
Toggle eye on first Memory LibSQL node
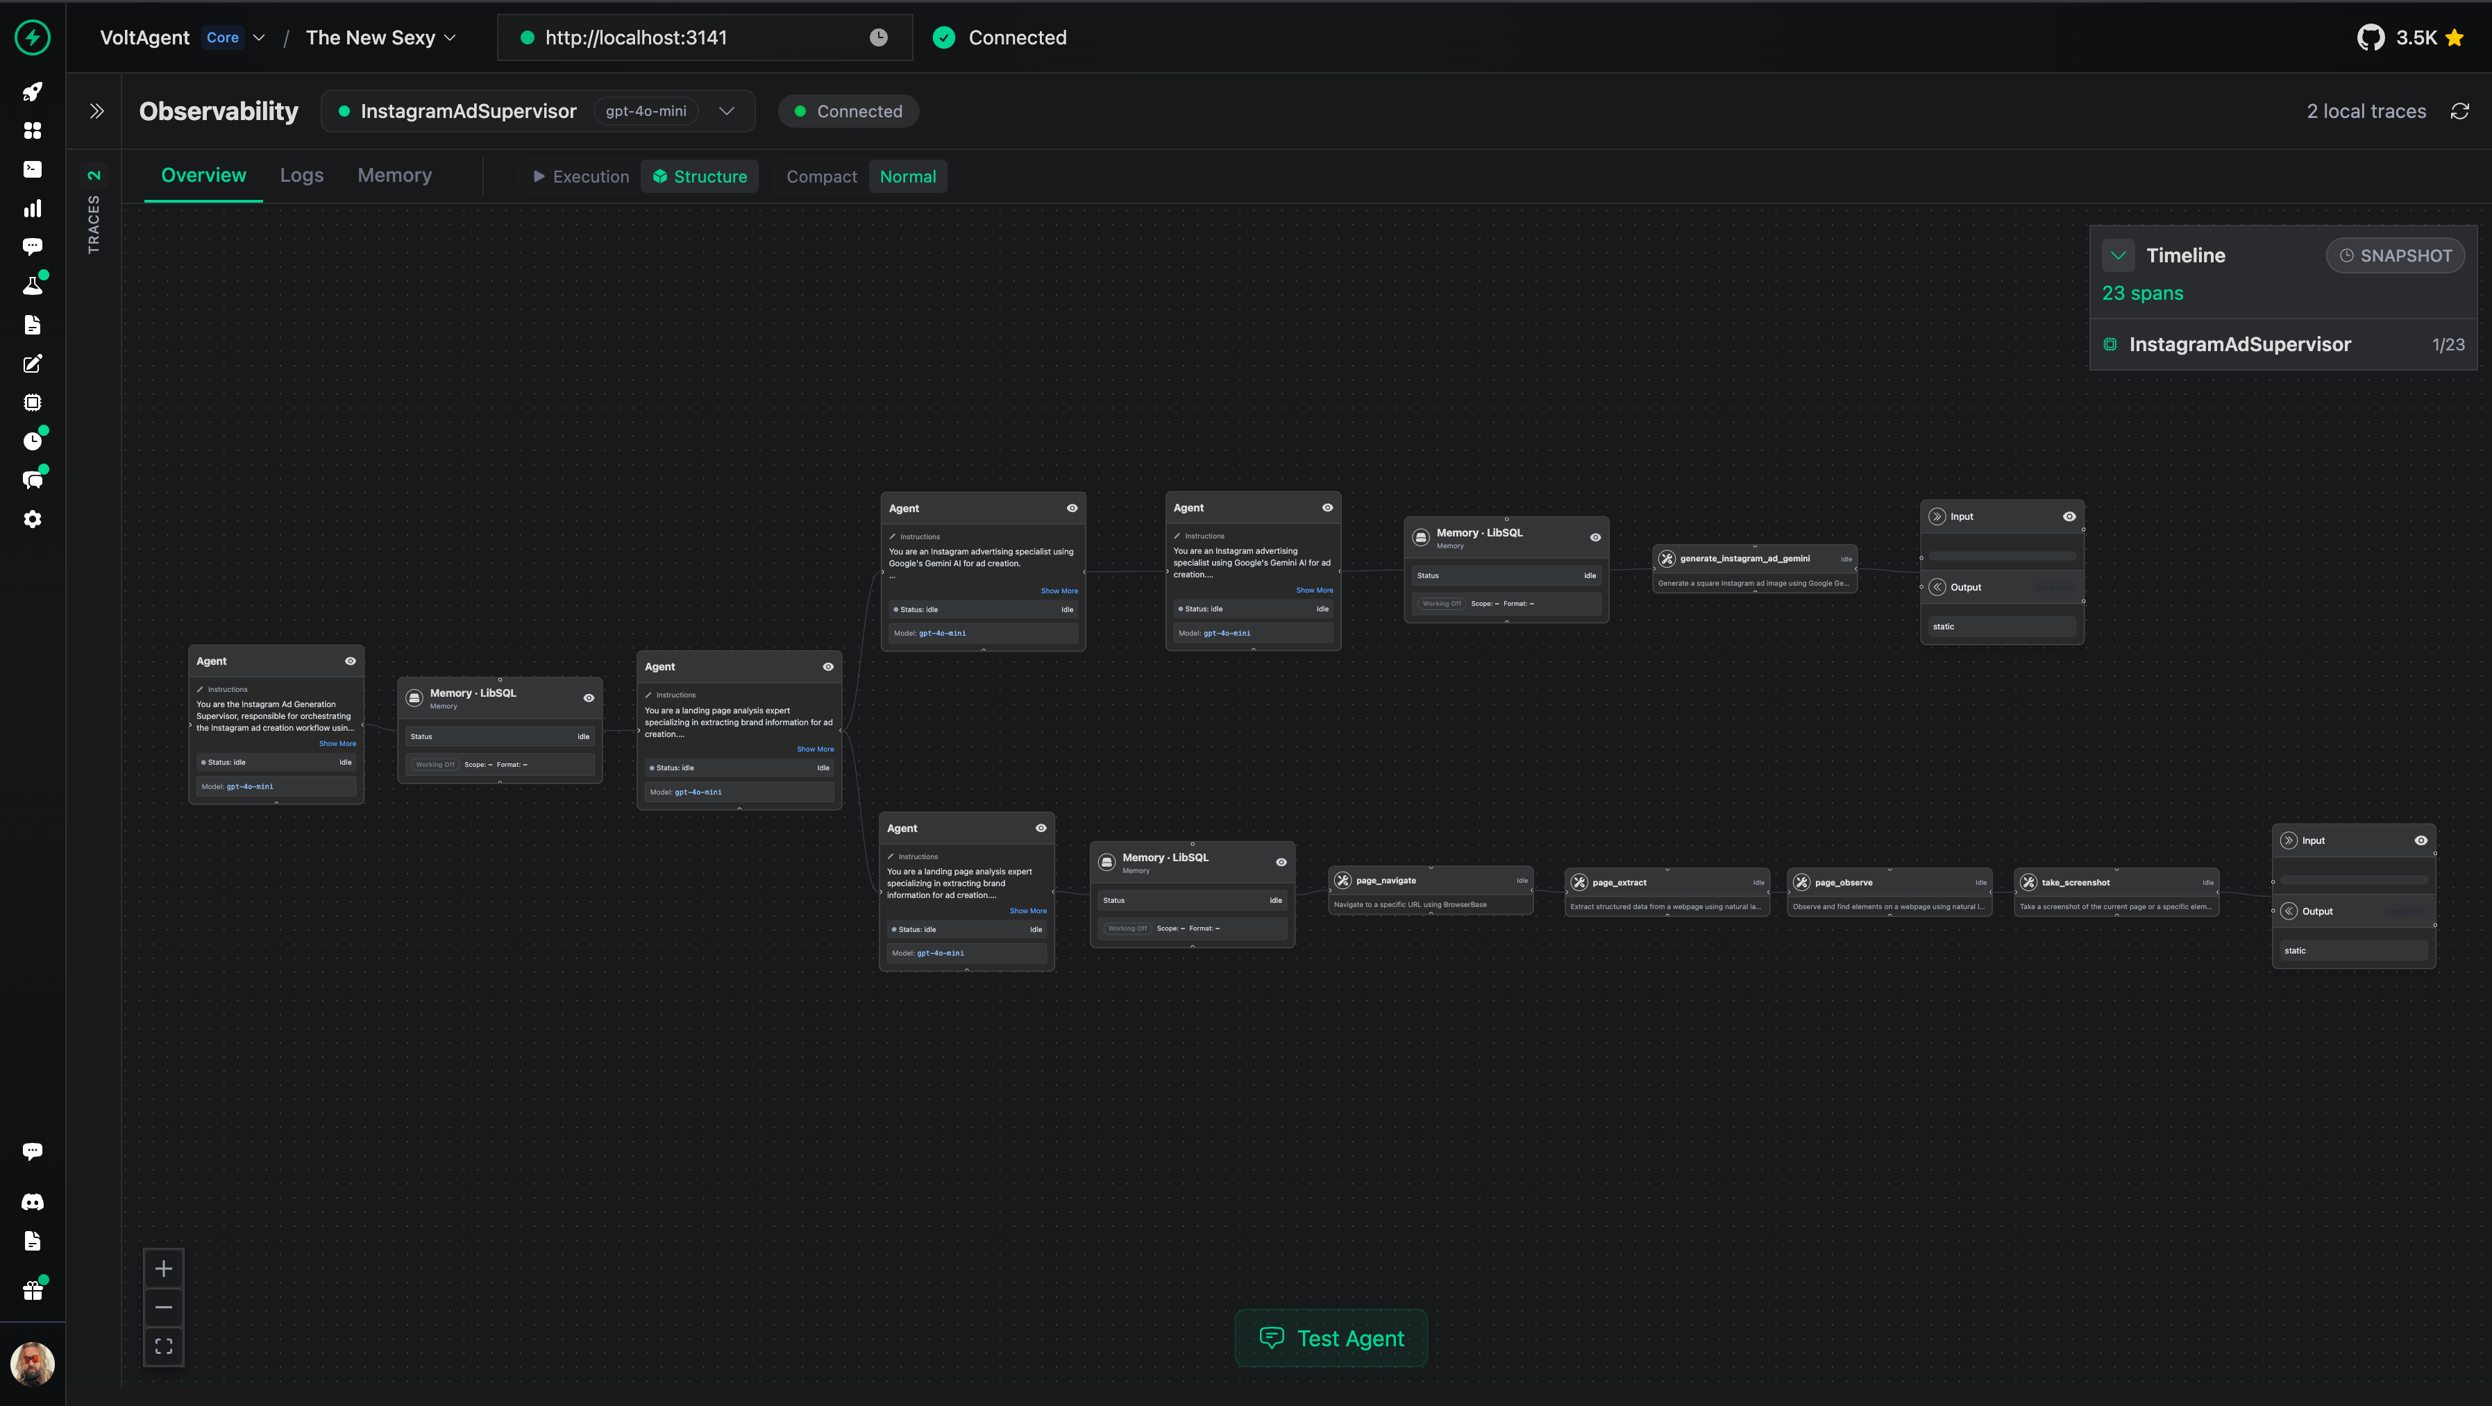pyautogui.click(x=588, y=698)
